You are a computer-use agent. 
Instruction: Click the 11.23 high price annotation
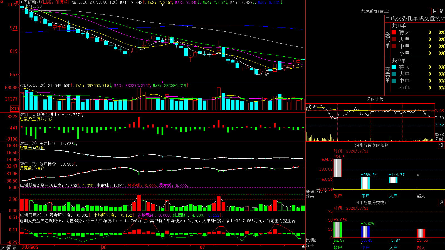tap(36, 6)
